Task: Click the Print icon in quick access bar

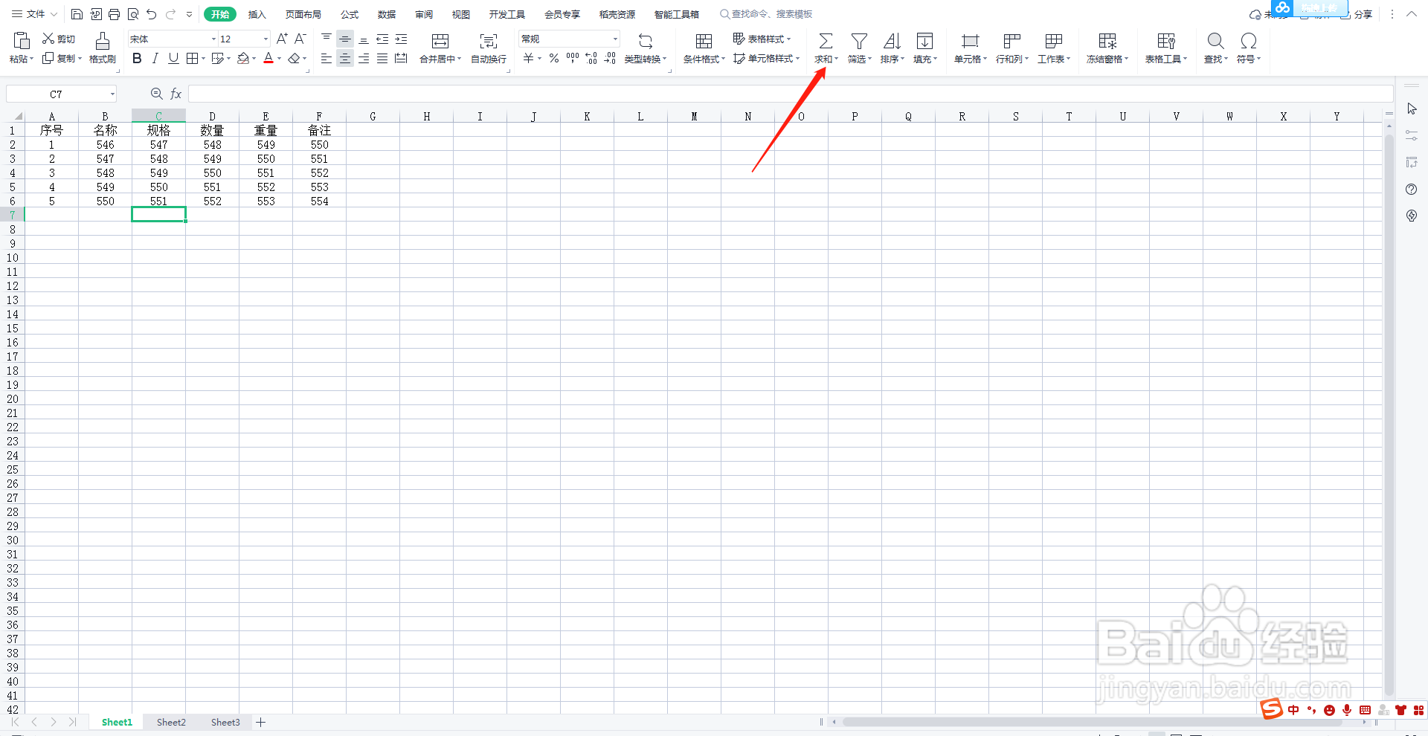Action: click(114, 14)
